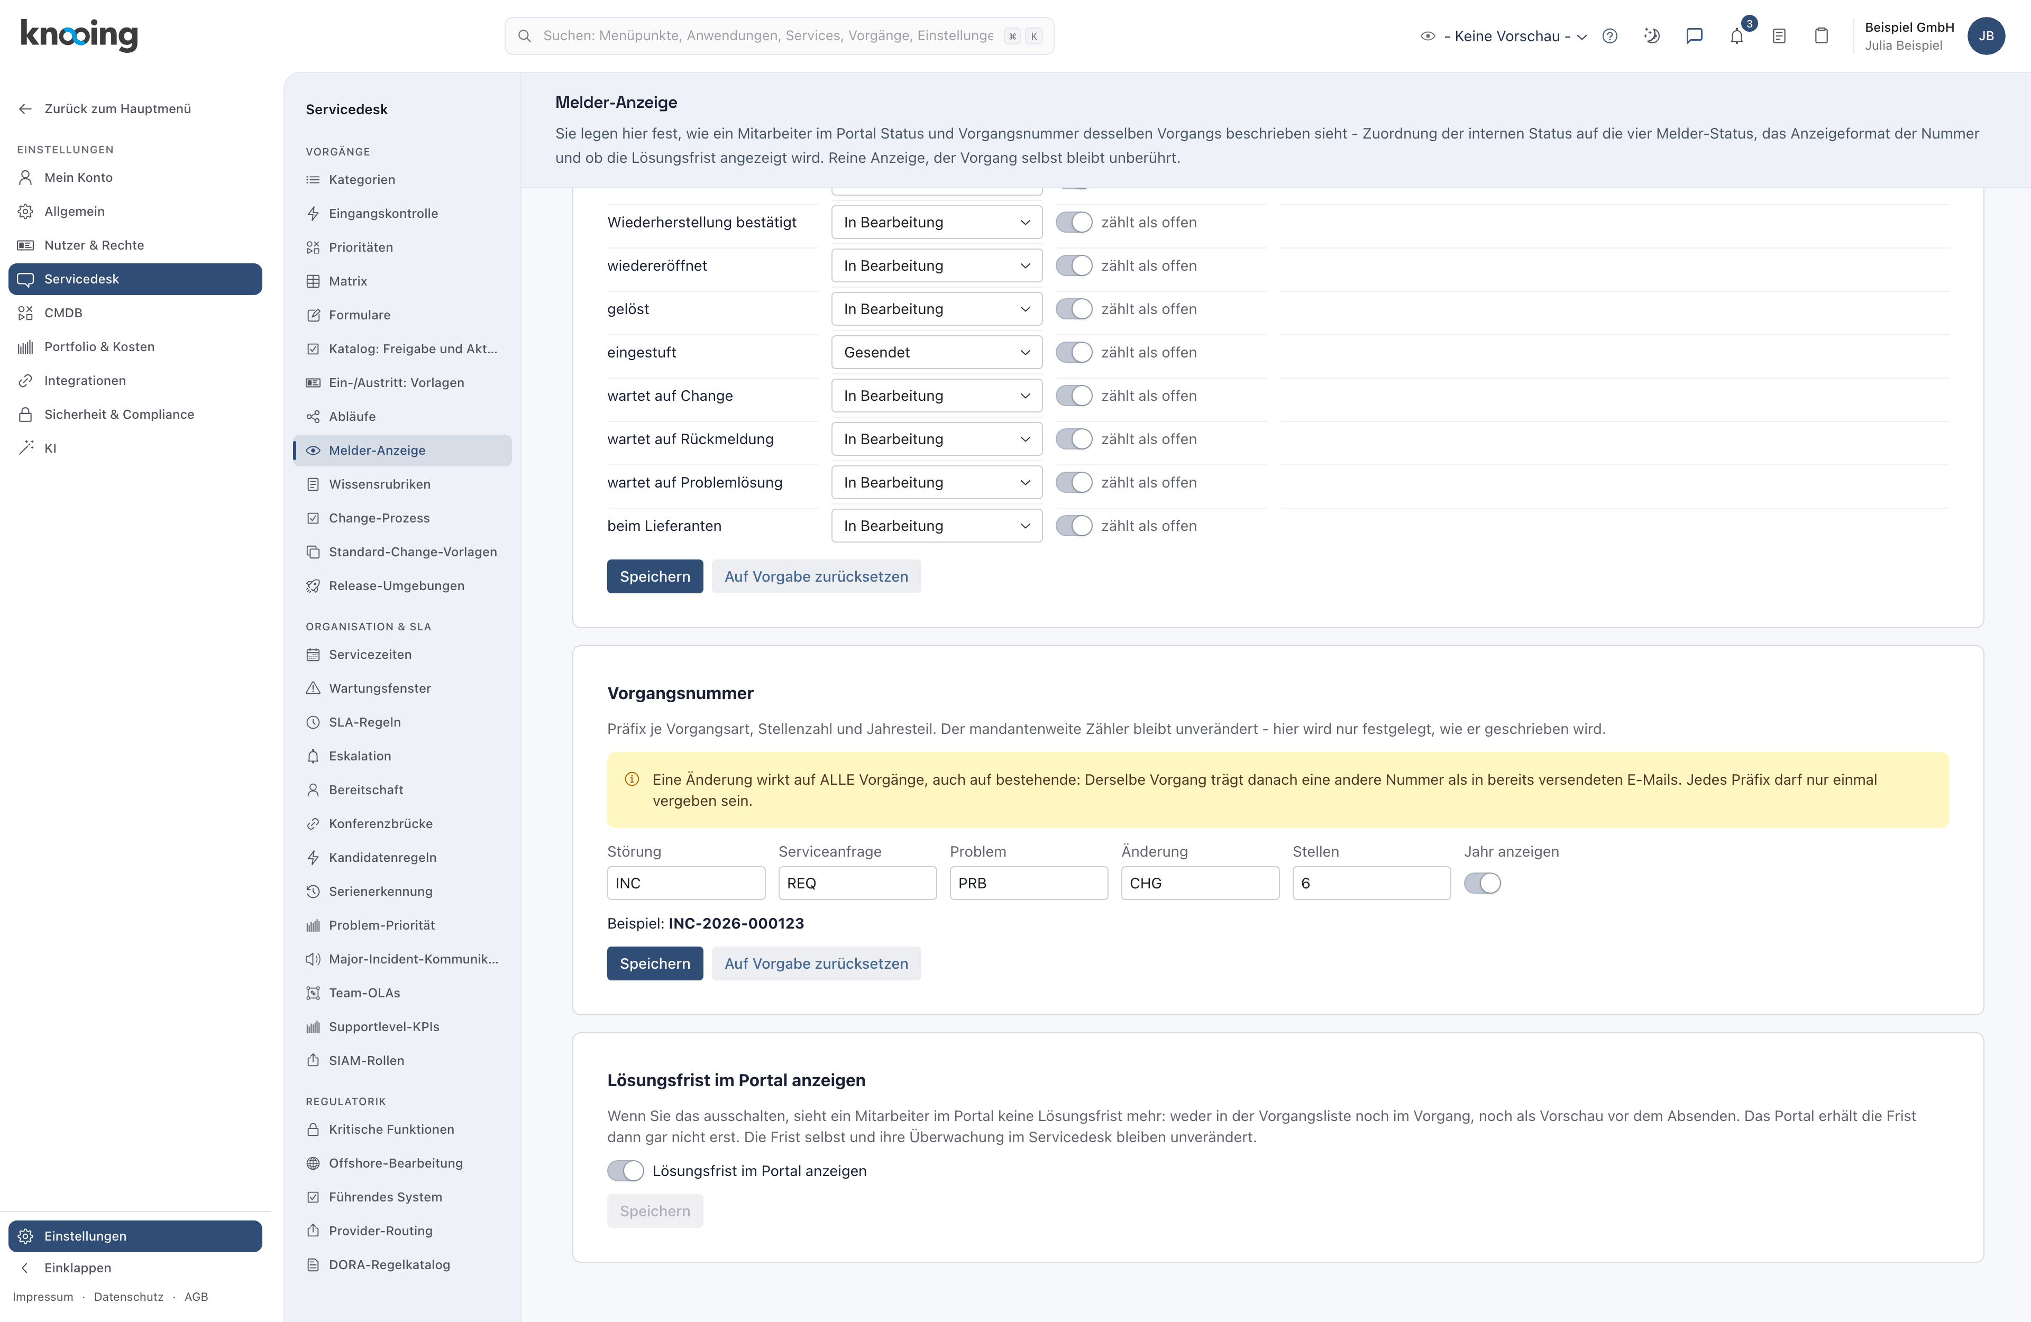Viewport: 2031px width, 1322px height.
Task: Select SLA-Regeln in the Servicedesk menu
Action: pos(402,722)
